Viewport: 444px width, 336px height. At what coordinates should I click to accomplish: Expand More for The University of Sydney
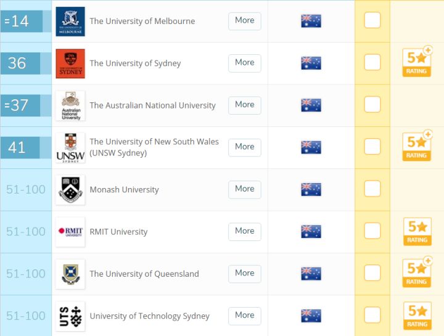pyautogui.click(x=245, y=63)
